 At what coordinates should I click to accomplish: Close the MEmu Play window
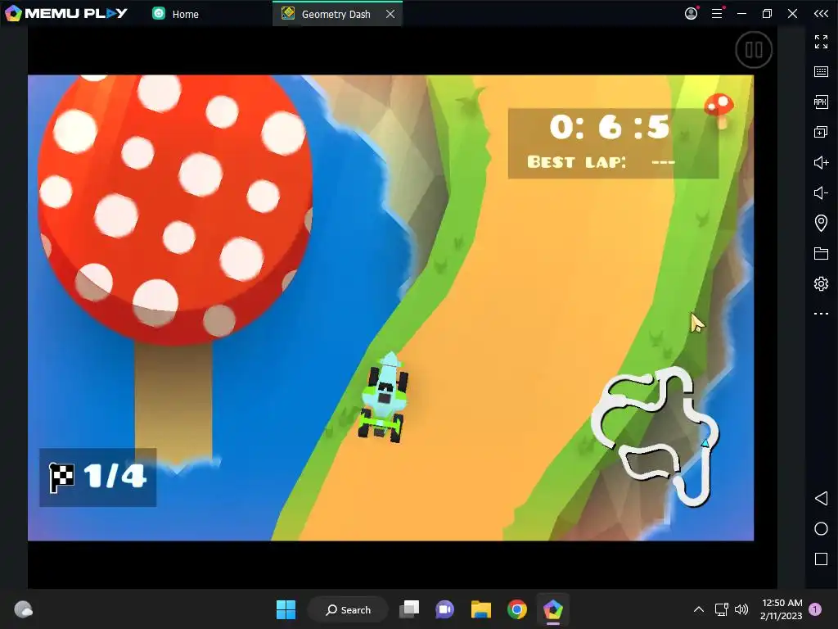pos(792,13)
